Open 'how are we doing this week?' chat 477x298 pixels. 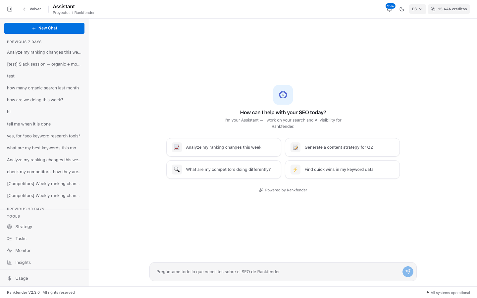click(44, 100)
